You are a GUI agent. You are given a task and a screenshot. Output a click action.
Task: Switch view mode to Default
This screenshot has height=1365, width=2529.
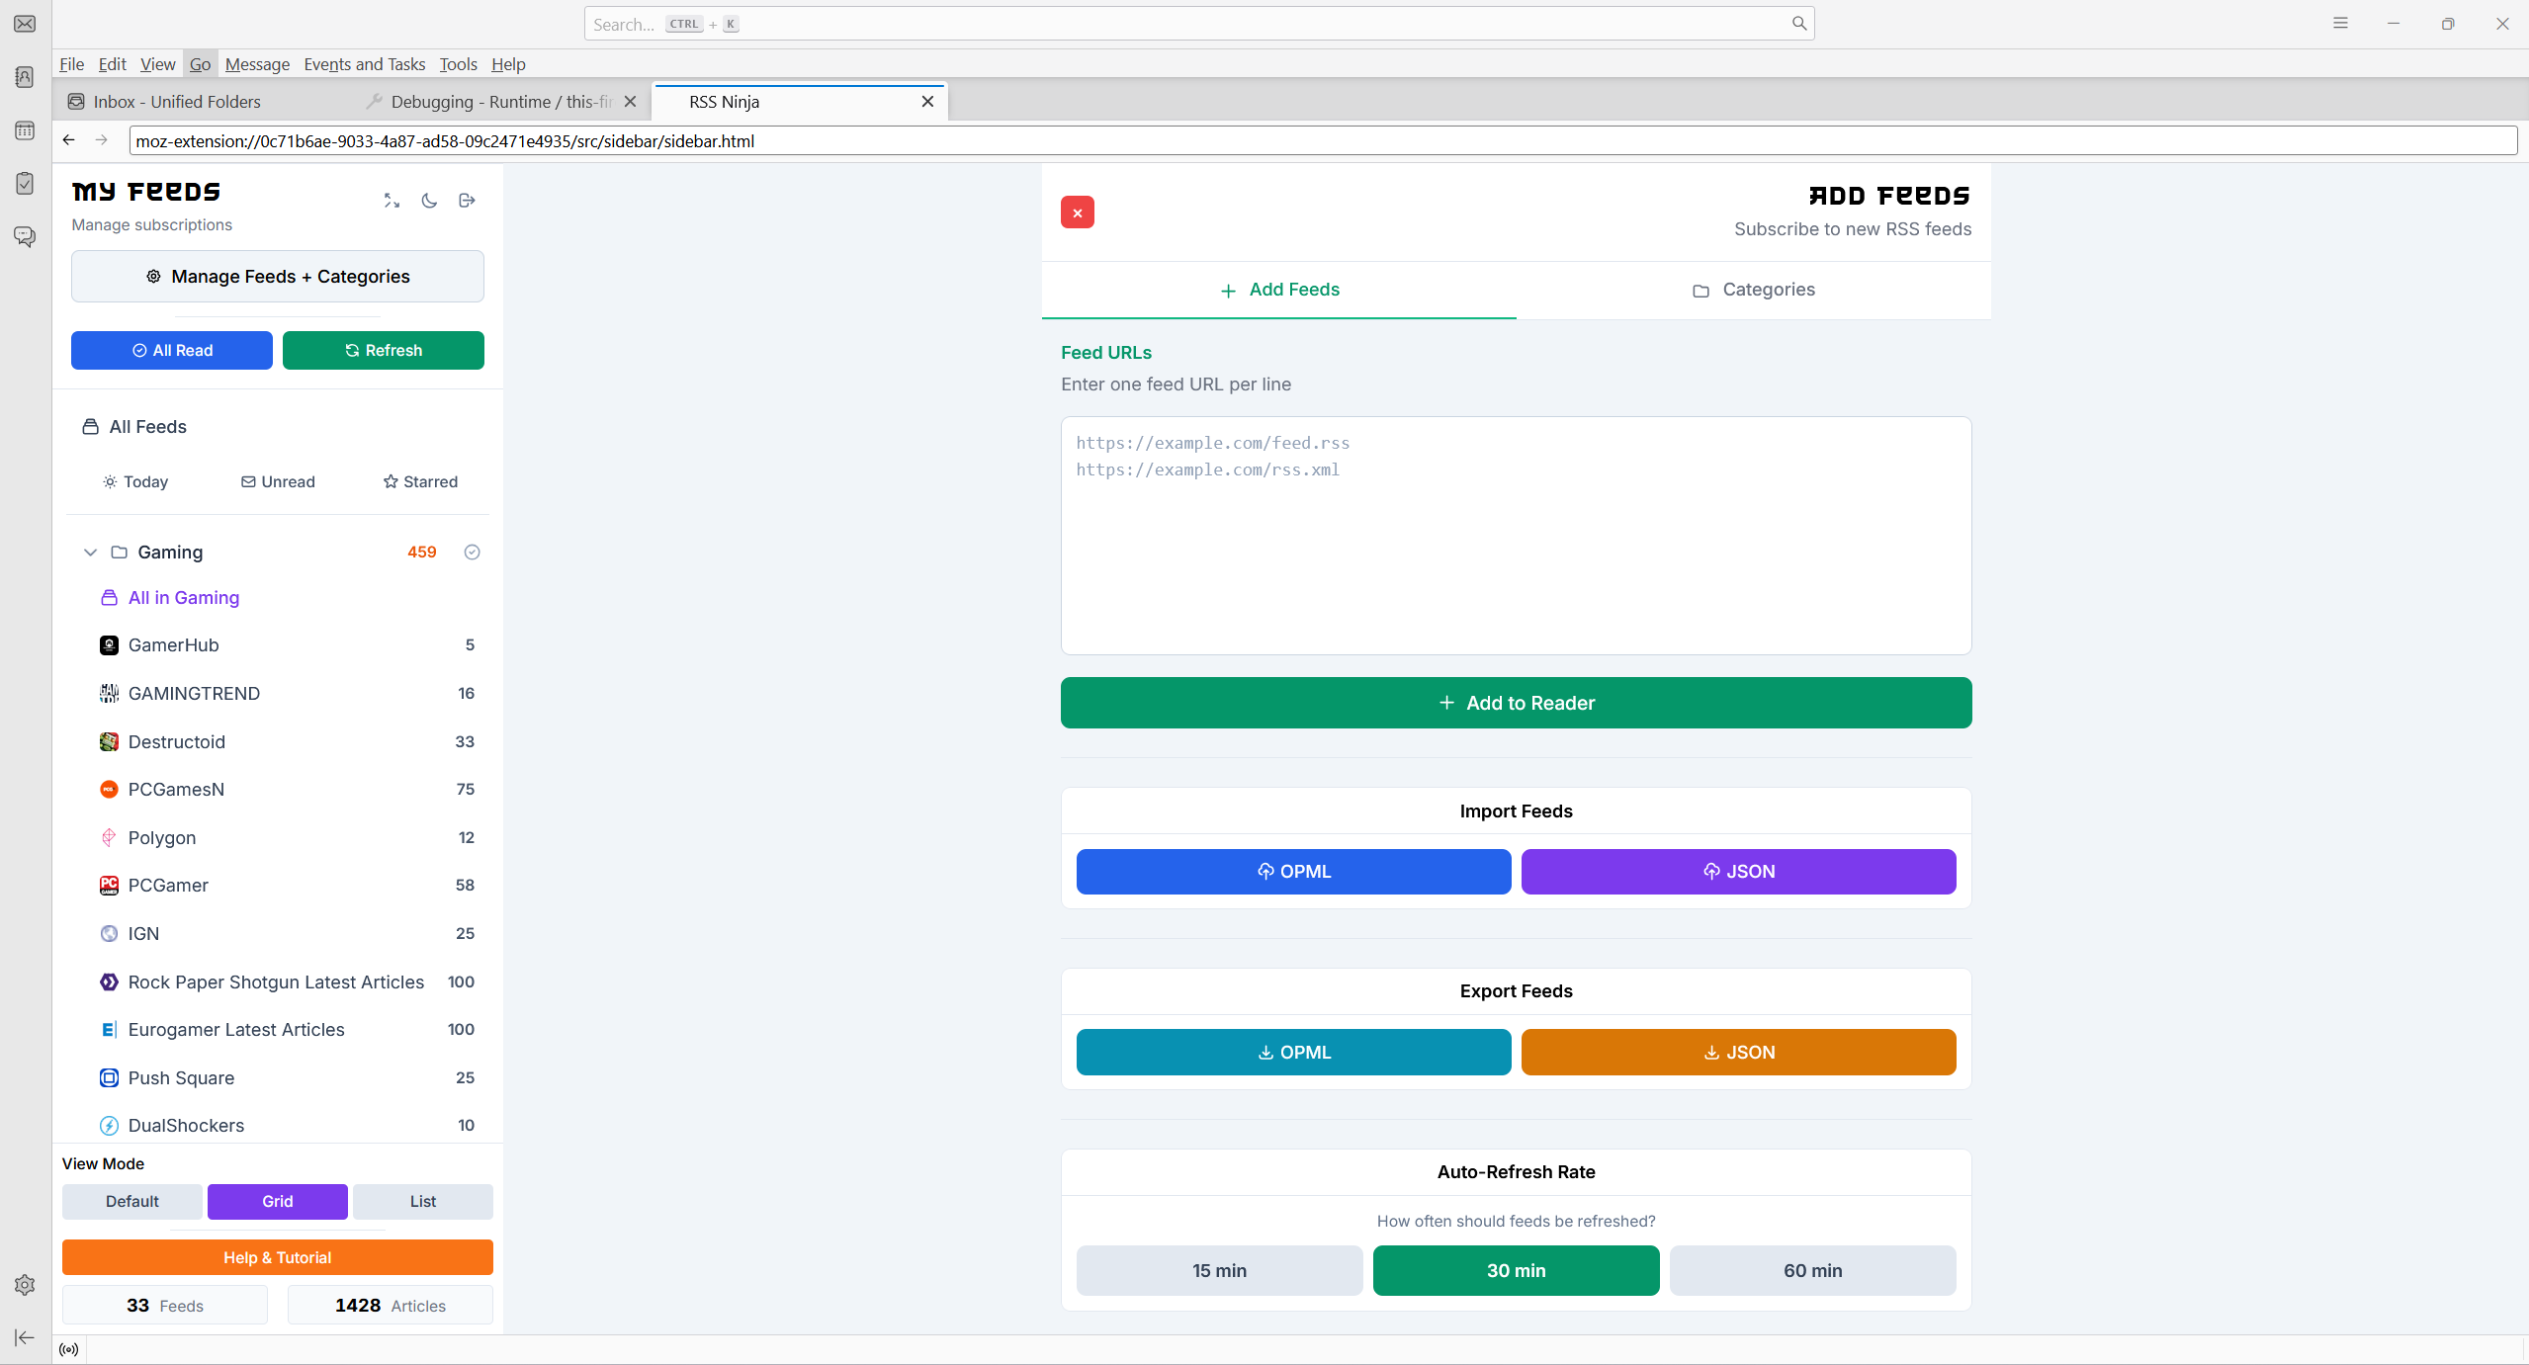[131, 1201]
